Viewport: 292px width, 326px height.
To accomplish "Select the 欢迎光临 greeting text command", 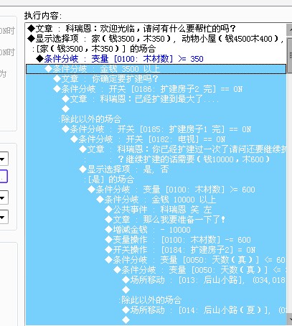I will [156, 29].
